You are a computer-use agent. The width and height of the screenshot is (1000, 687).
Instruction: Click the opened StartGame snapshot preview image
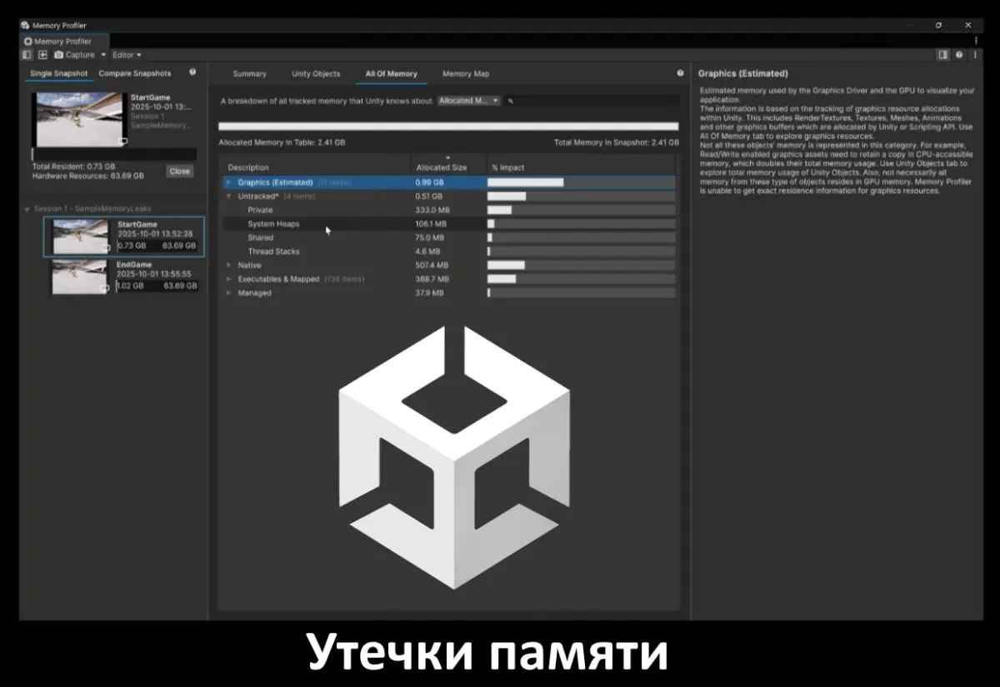click(78, 120)
